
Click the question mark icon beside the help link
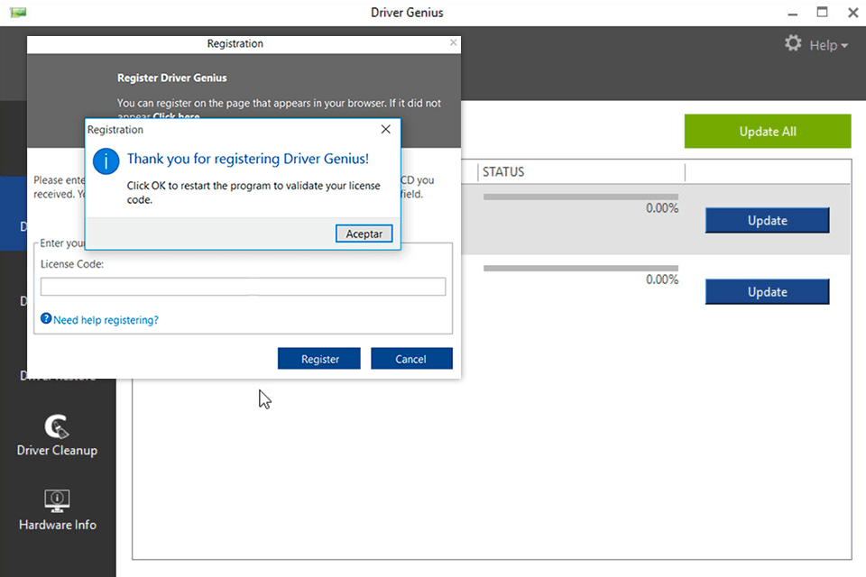click(x=45, y=318)
